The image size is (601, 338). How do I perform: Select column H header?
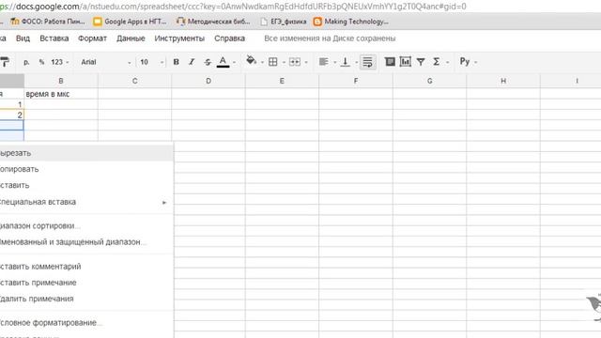point(503,81)
